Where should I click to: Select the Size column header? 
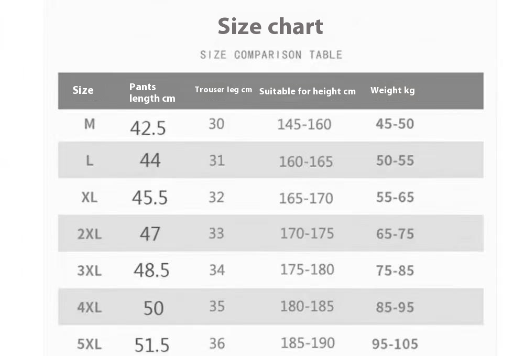click(x=83, y=90)
